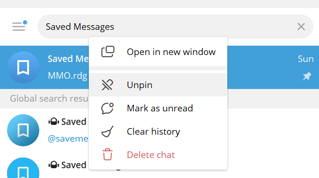The image size is (319, 178).
Task: Clear the search field with X icon
Action: point(301,27)
